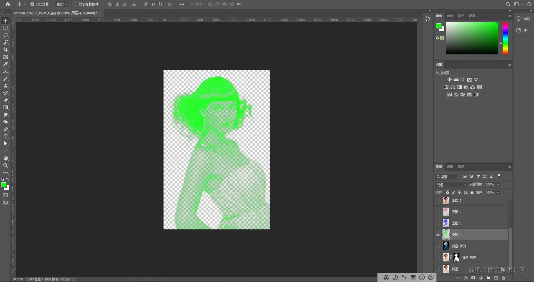Image resolution: width=534 pixels, height=282 pixels.
Task: Select the Brush tool
Action: [6, 78]
